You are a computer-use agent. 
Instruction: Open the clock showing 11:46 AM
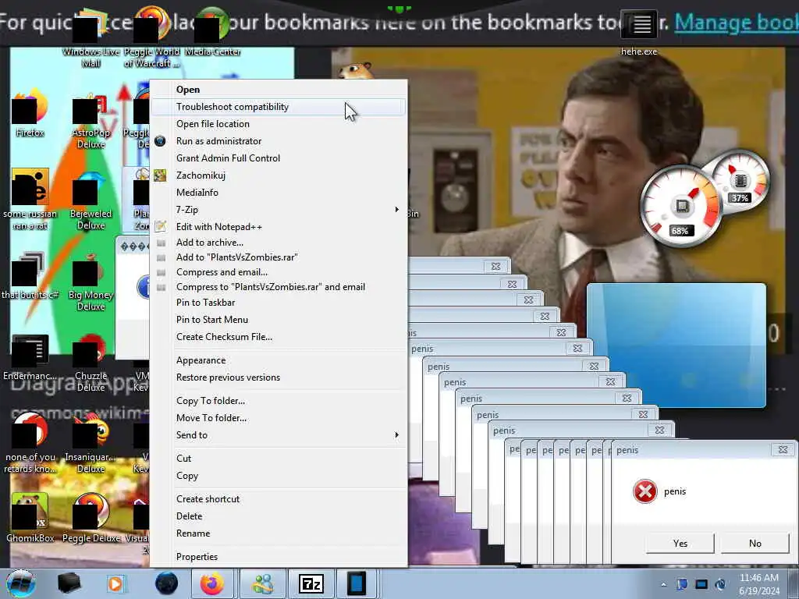pos(758,583)
